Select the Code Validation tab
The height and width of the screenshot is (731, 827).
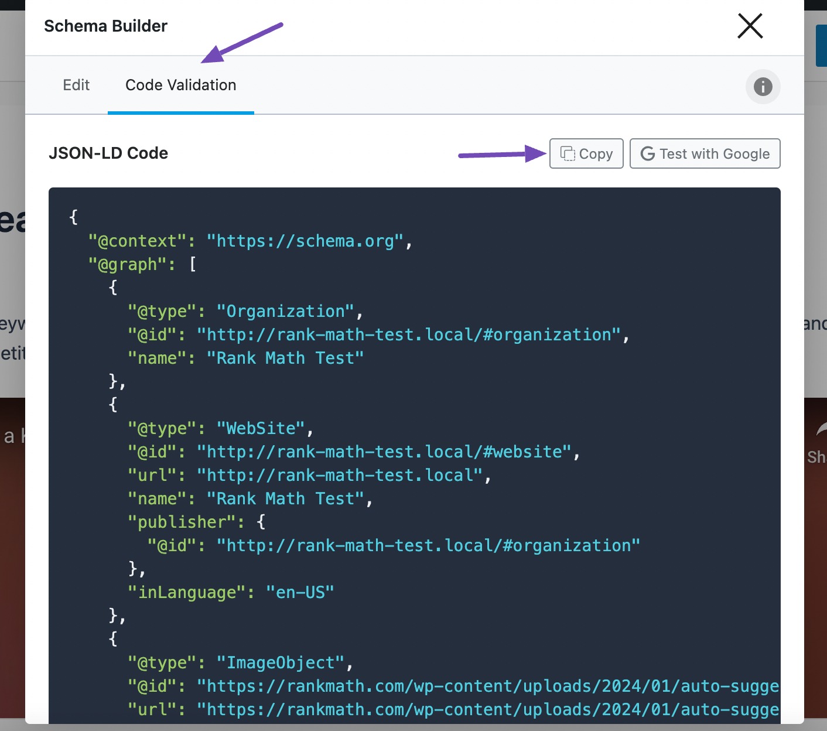[180, 85]
